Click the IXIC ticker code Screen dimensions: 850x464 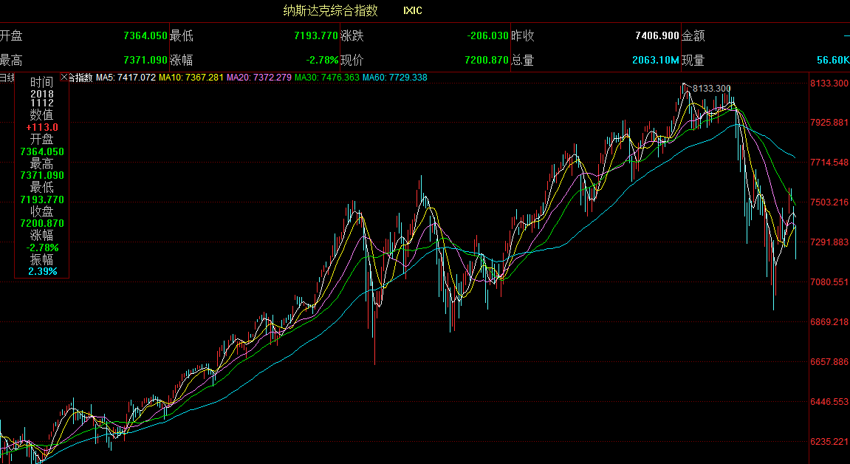[x=413, y=10]
